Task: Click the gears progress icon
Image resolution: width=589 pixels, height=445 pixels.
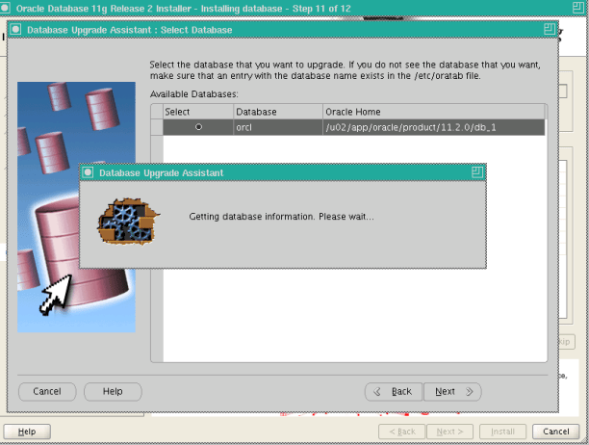Action: pyautogui.click(x=128, y=222)
